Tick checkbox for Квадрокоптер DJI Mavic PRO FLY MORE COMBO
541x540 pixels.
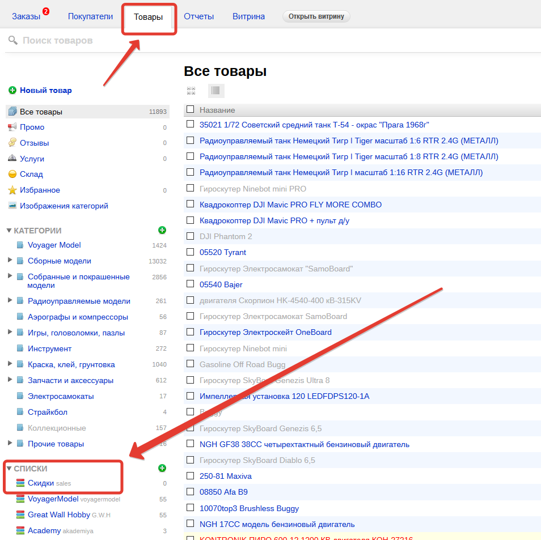coord(191,204)
